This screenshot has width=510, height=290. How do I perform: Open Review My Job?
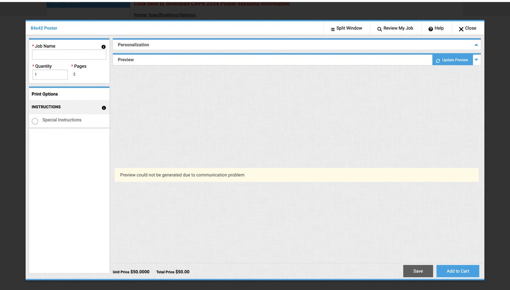coord(395,28)
